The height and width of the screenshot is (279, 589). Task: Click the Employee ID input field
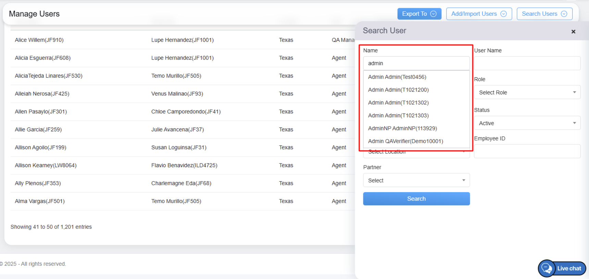pyautogui.click(x=527, y=151)
